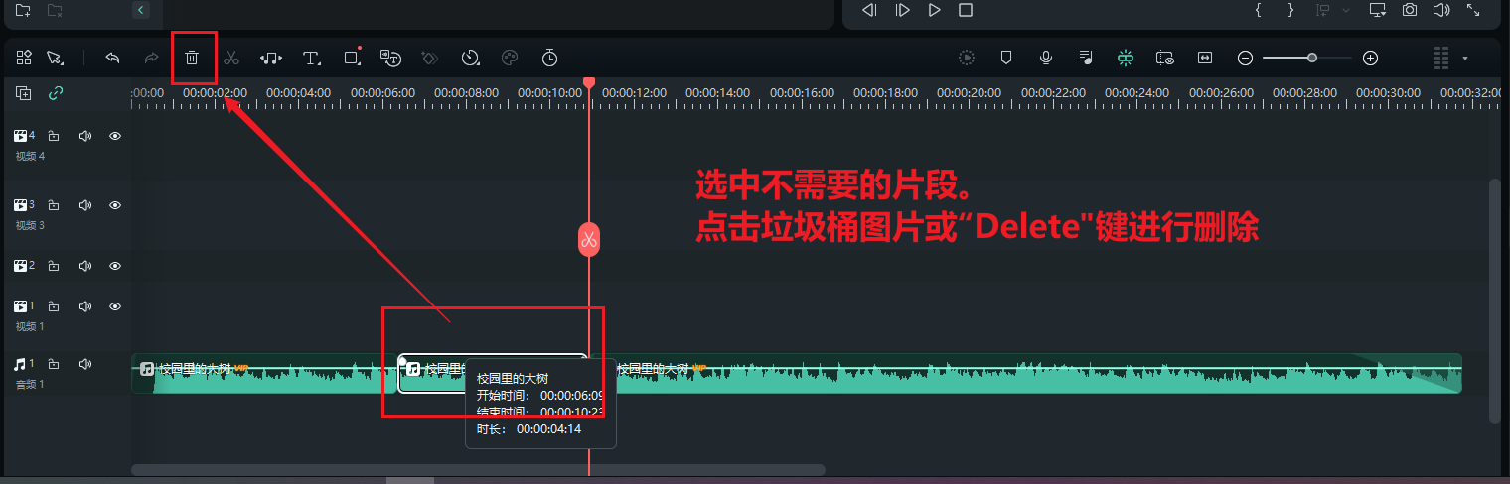
Task: Stop the preview playback
Action: [966, 10]
